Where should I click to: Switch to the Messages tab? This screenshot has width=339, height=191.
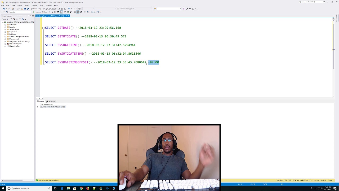coord(50,102)
